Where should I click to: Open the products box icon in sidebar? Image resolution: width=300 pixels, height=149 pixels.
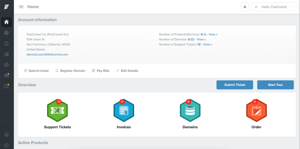pyautogui.click(x=7, y=33)
